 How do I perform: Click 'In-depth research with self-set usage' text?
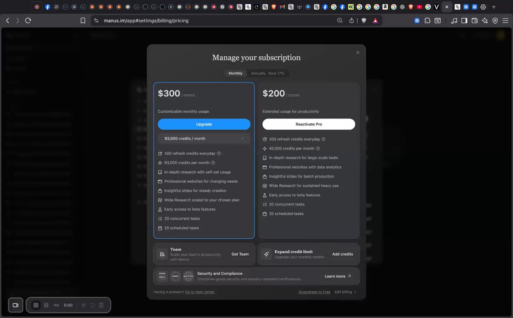coord(198,172)
